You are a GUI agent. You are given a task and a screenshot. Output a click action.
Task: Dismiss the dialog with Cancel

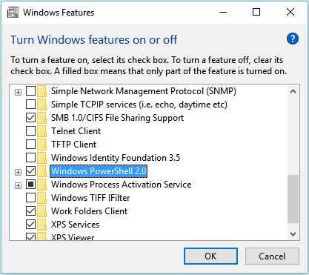[272, 256]
